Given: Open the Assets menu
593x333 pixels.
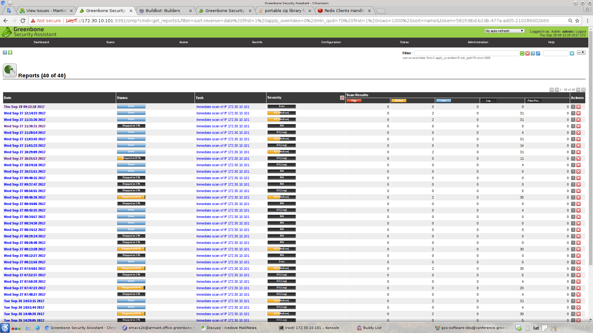Looking at the screenshot, I should tap(183, 42).
